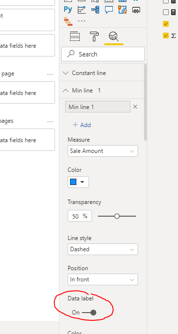The width and height of the screenshot is (178, 334).
Task: Click the 'Transparency' label text
Action: click(85, 202)
